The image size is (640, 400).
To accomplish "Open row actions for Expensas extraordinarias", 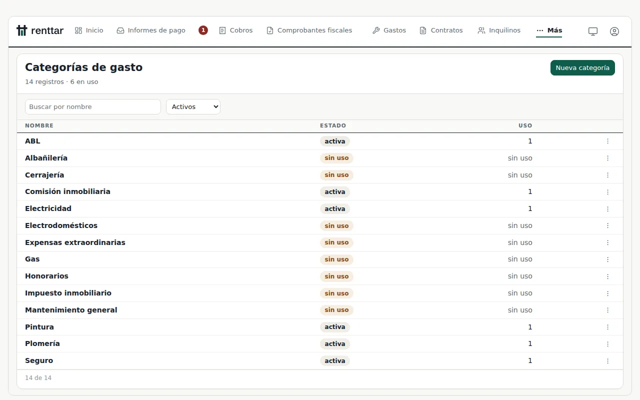I will click(x=607, y=242).
